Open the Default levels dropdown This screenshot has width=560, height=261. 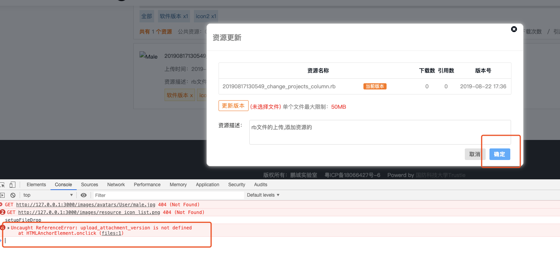tap(263, 195)
